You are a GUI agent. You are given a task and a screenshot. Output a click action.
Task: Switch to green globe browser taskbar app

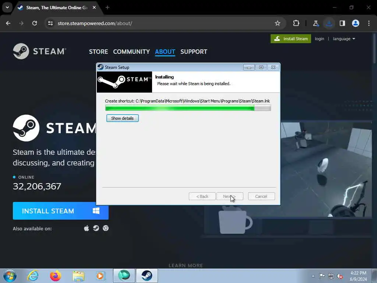pyautogui.click(x=124, y=276)
